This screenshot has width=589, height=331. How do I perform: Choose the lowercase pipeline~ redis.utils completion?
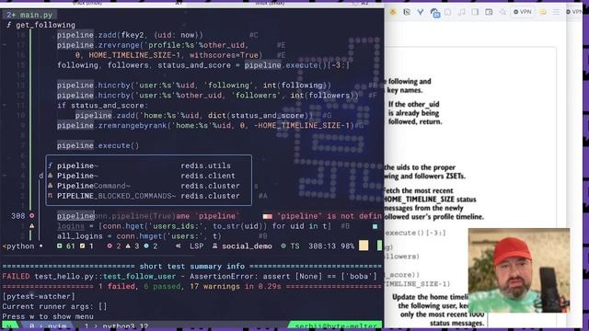point(149,165)
